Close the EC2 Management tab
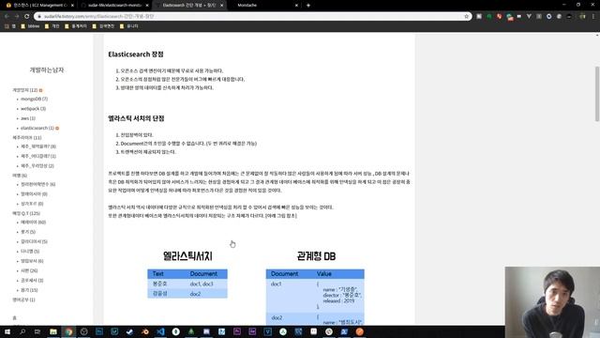Screen dimensions: 600x338 point(72,6)
